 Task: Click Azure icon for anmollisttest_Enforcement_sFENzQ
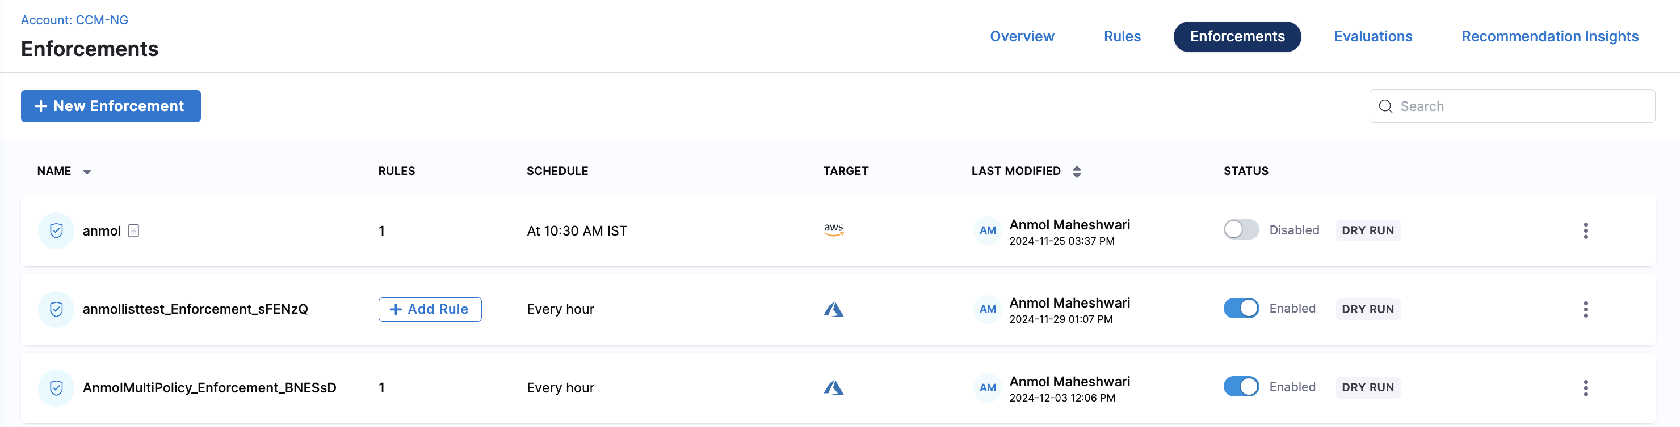tap(833, 309)
